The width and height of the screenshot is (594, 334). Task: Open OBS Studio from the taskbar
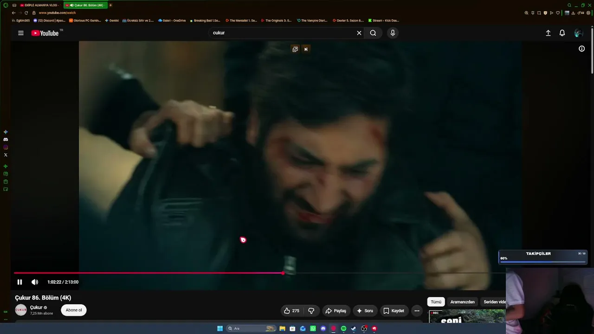click(364, 328)
